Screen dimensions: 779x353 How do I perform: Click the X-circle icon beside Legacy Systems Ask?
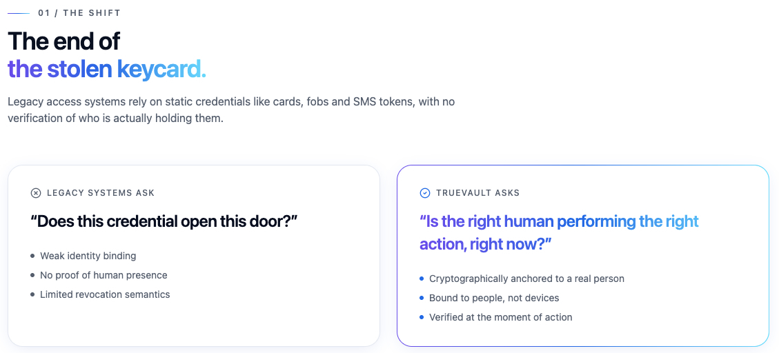click(x=36, y=193)
